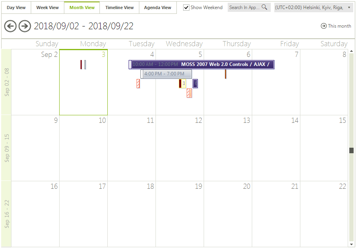Open the dark red appointment marker on September 3
The image size is (356, 248).
81,64
